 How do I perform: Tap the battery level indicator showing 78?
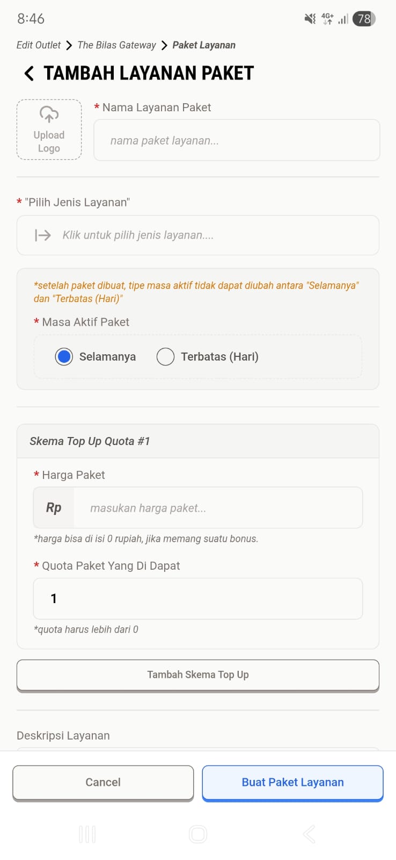pyautogui.click(x=364, y=18)
